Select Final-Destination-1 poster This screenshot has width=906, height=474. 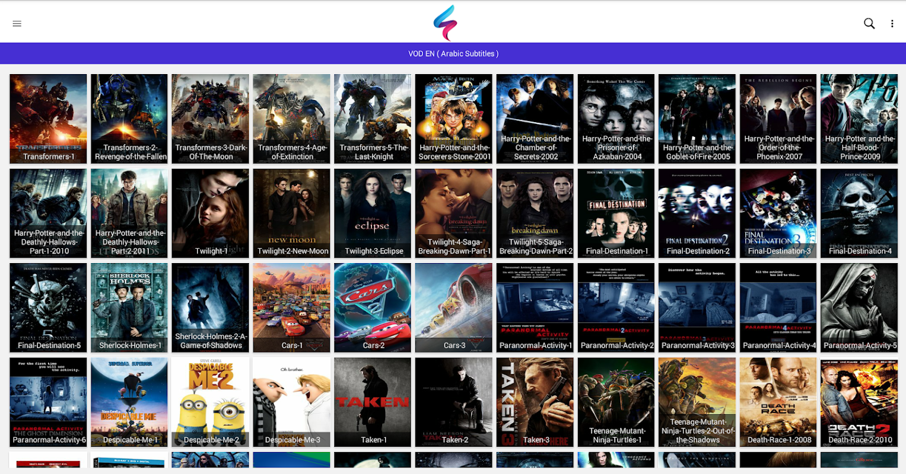coord(616,213)
